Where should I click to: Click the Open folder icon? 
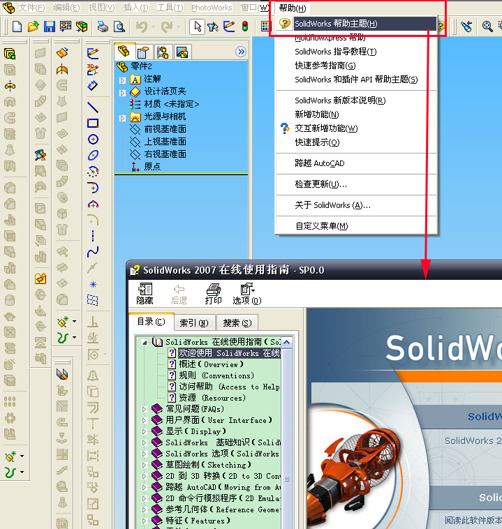click(33, 27)
